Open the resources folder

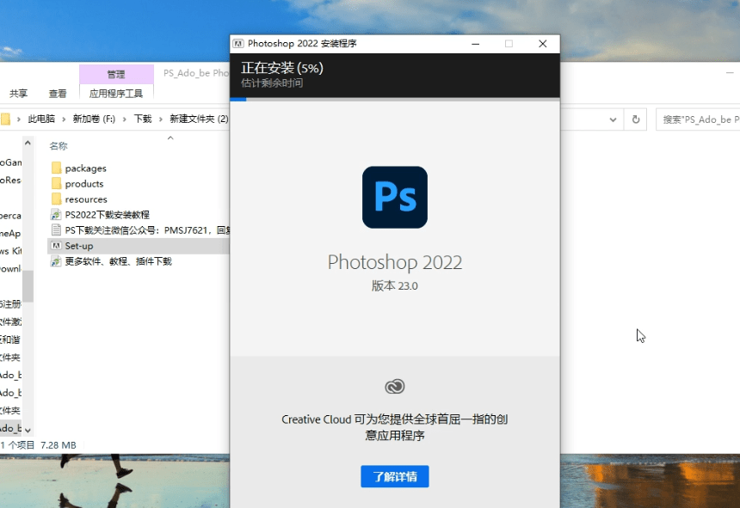point(86,199)
